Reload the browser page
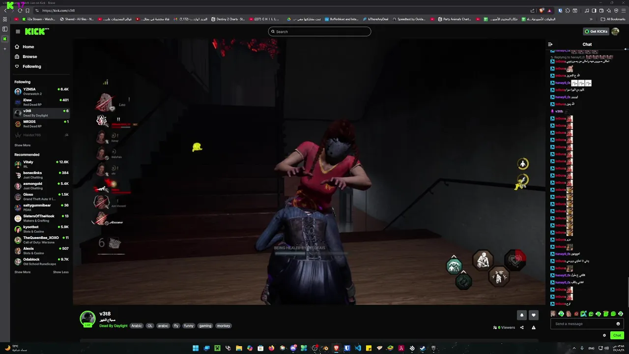The height and width of the screenshot is (354, 629). 20,10
